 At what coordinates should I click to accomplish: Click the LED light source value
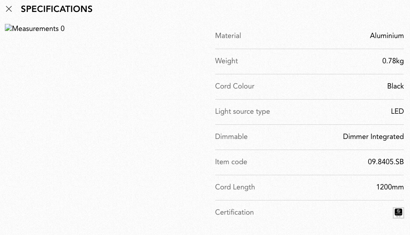(397, 112)
